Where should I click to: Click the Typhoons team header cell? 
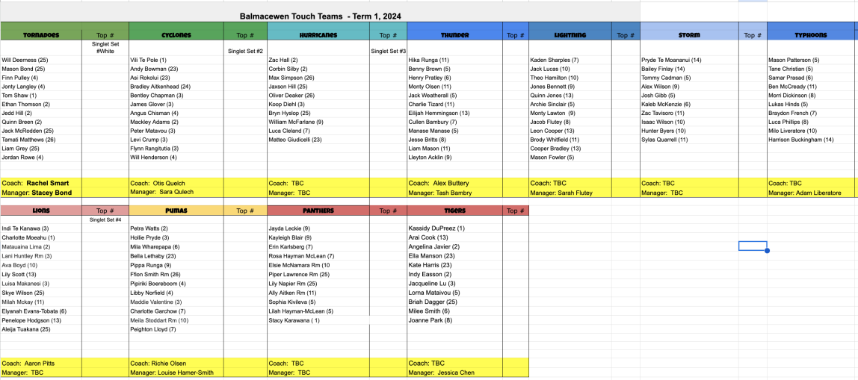pos(811,35)
